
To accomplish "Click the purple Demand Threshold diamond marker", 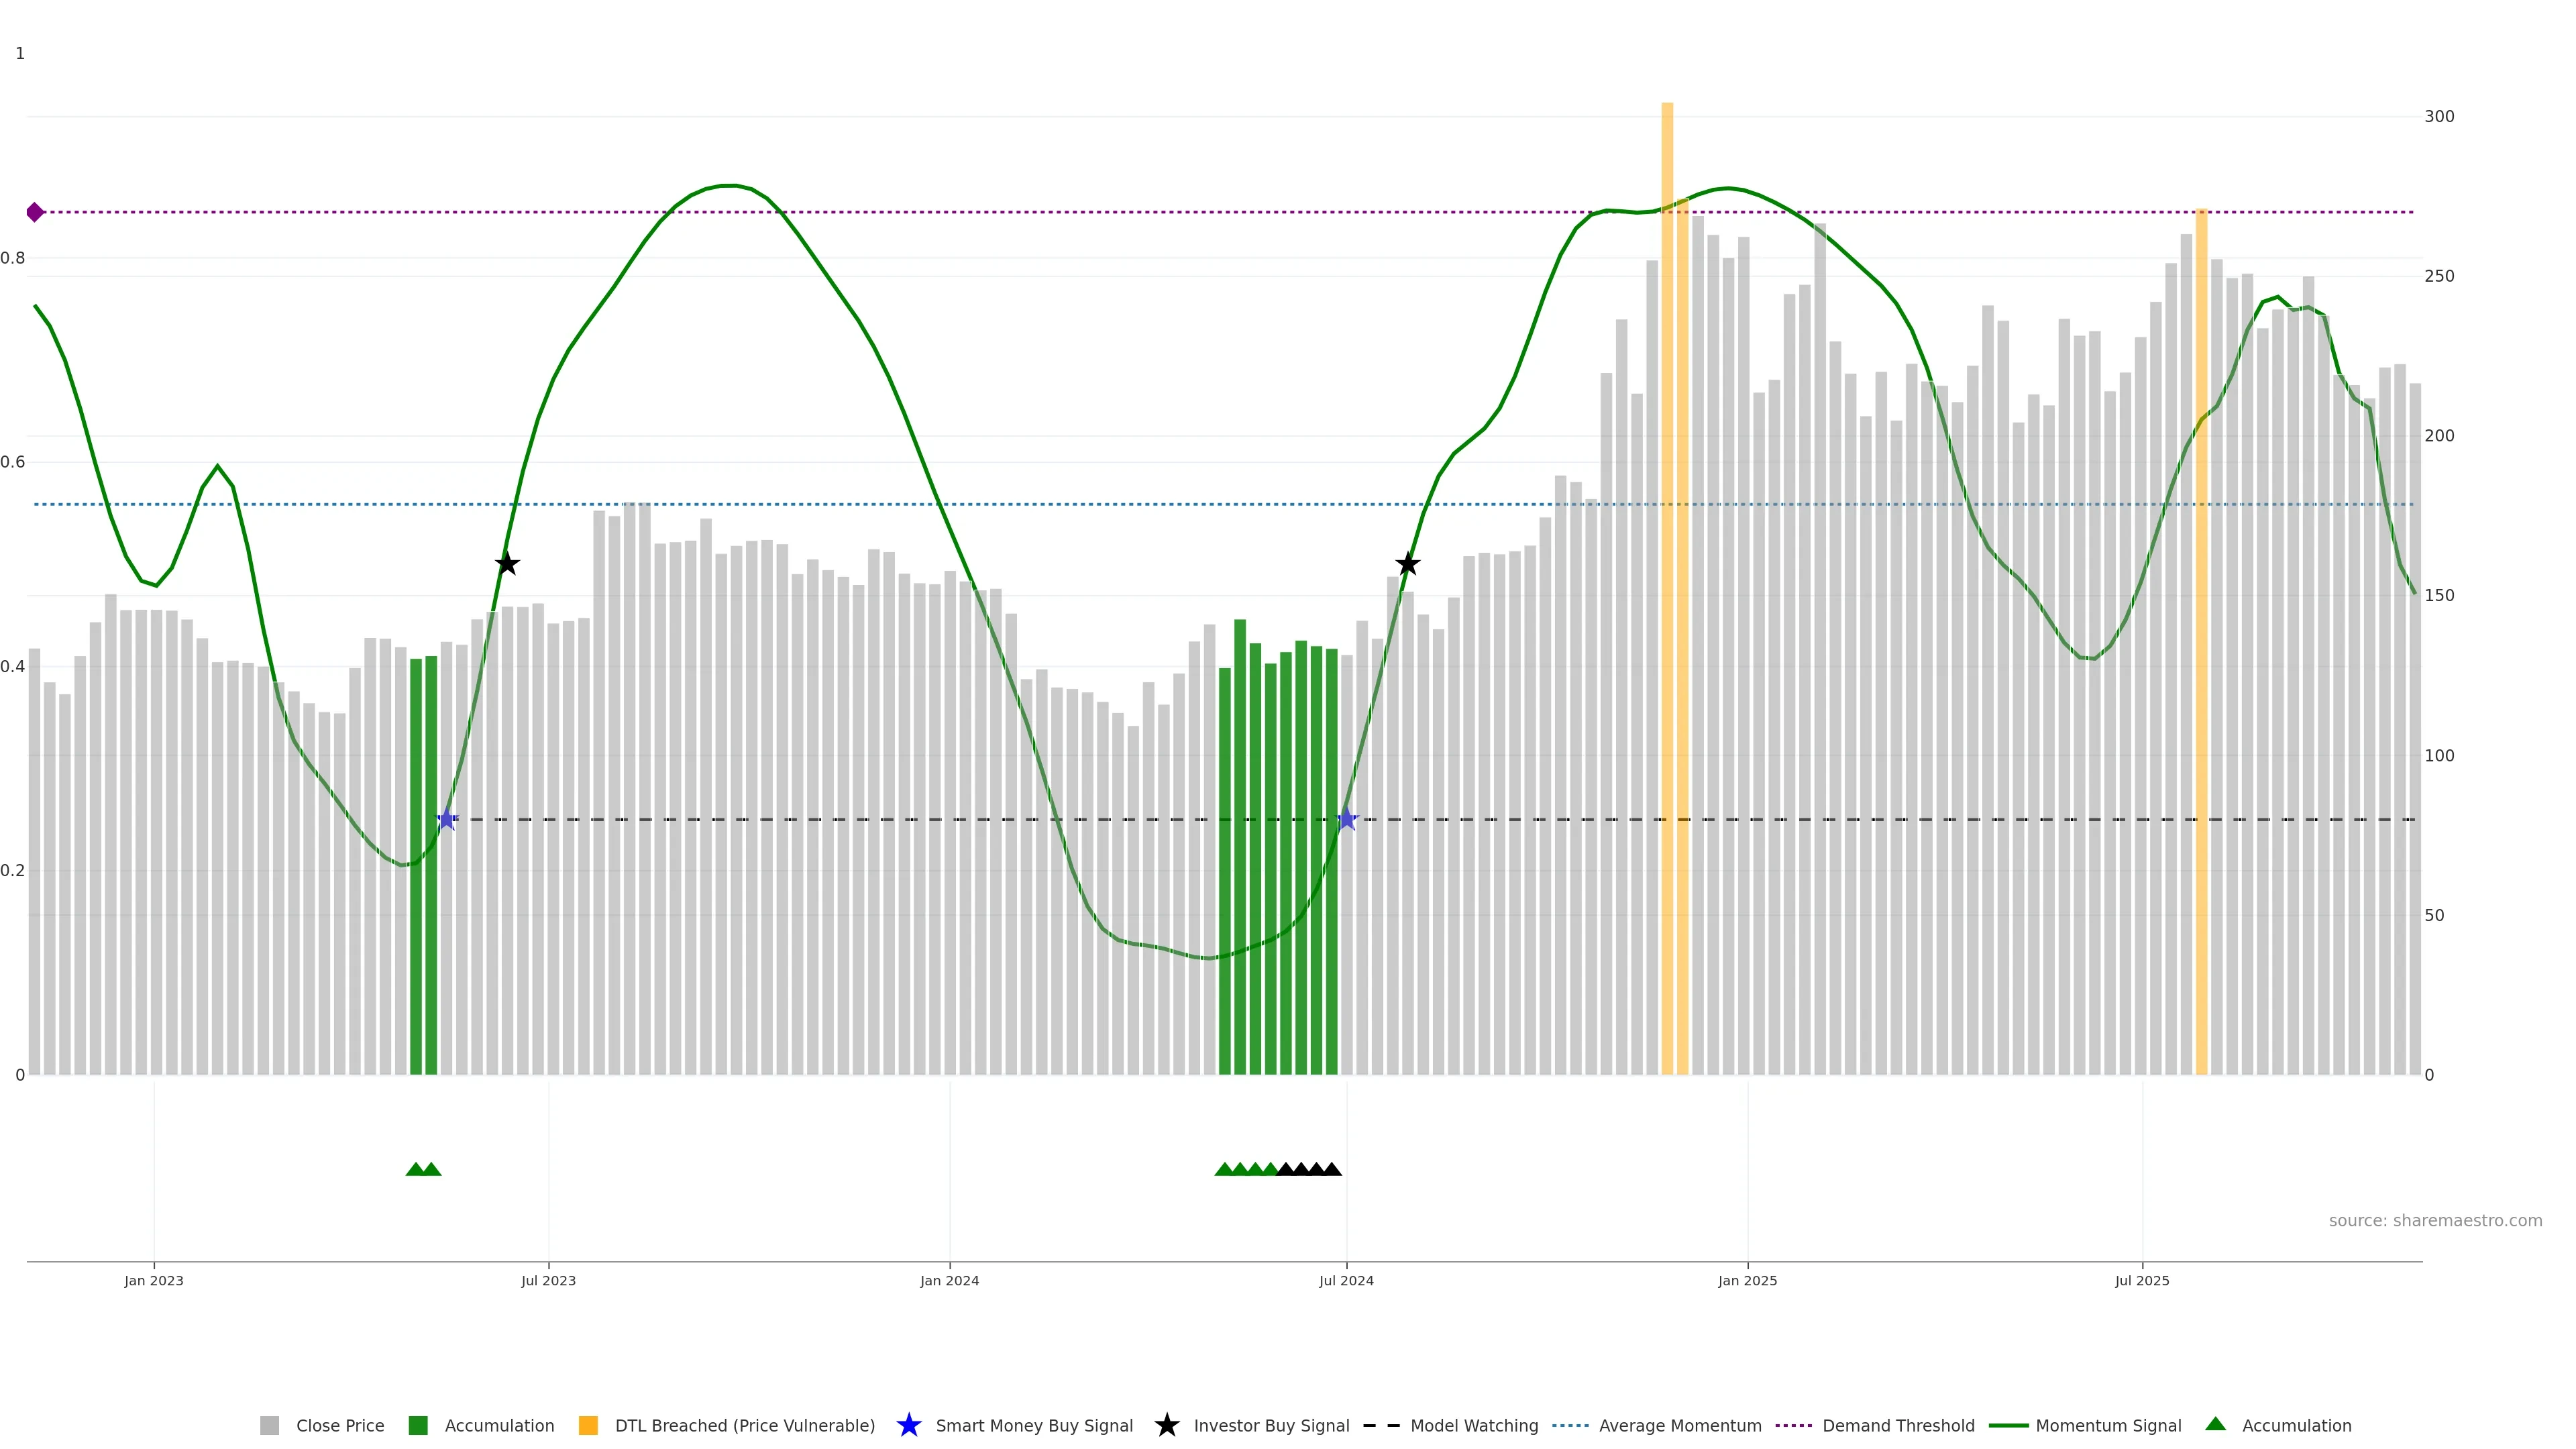I will tap(35, 212).
